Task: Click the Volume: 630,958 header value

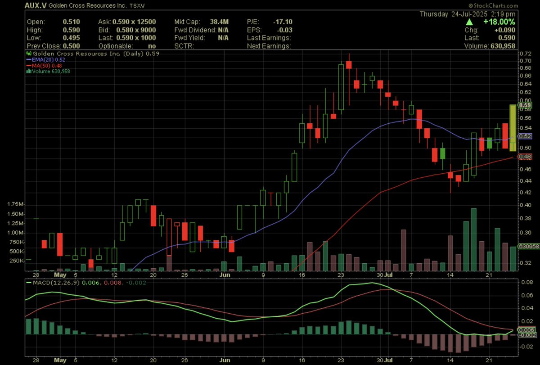Action: coord(490,46)
